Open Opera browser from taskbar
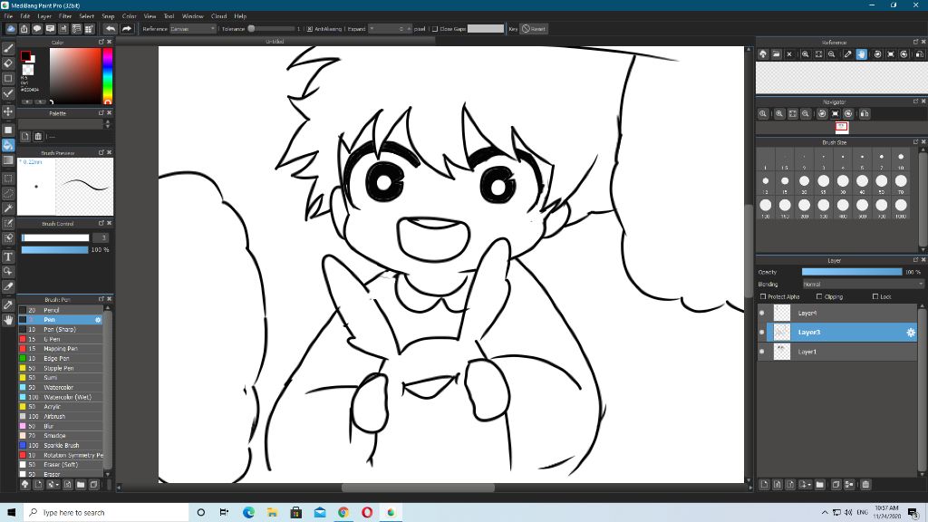 [x=367, y=512]
